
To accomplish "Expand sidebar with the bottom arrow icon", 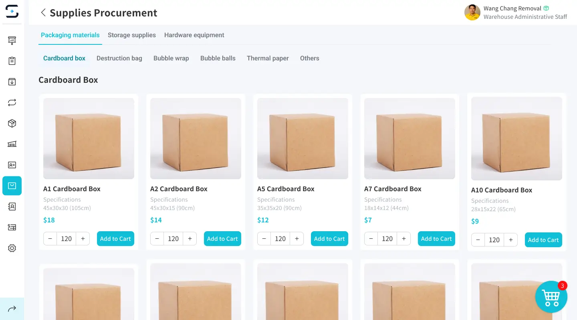I will tap(12, 308).
